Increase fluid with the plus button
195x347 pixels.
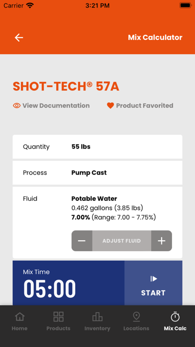(x=162, y=241)
